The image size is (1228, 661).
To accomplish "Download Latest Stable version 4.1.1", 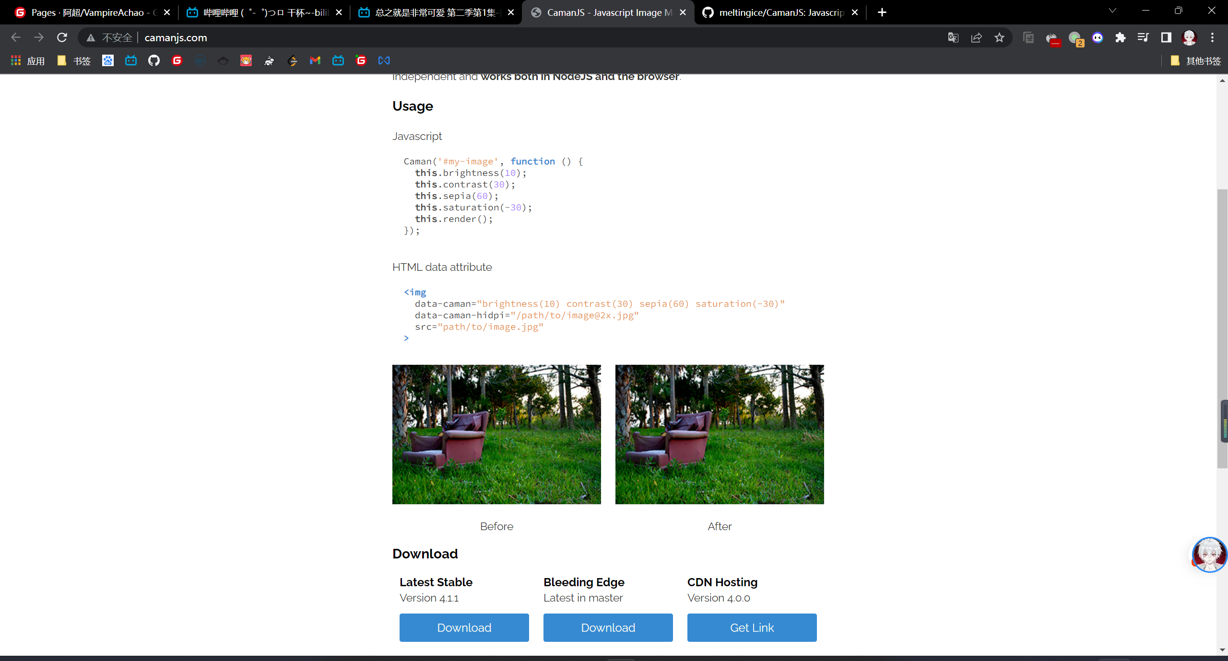I will [464, 627].
